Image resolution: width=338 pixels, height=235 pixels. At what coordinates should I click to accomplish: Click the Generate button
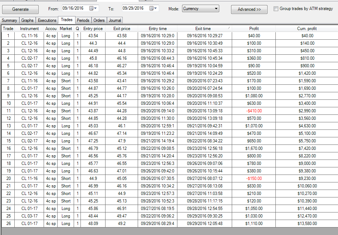tap(20, 9)
